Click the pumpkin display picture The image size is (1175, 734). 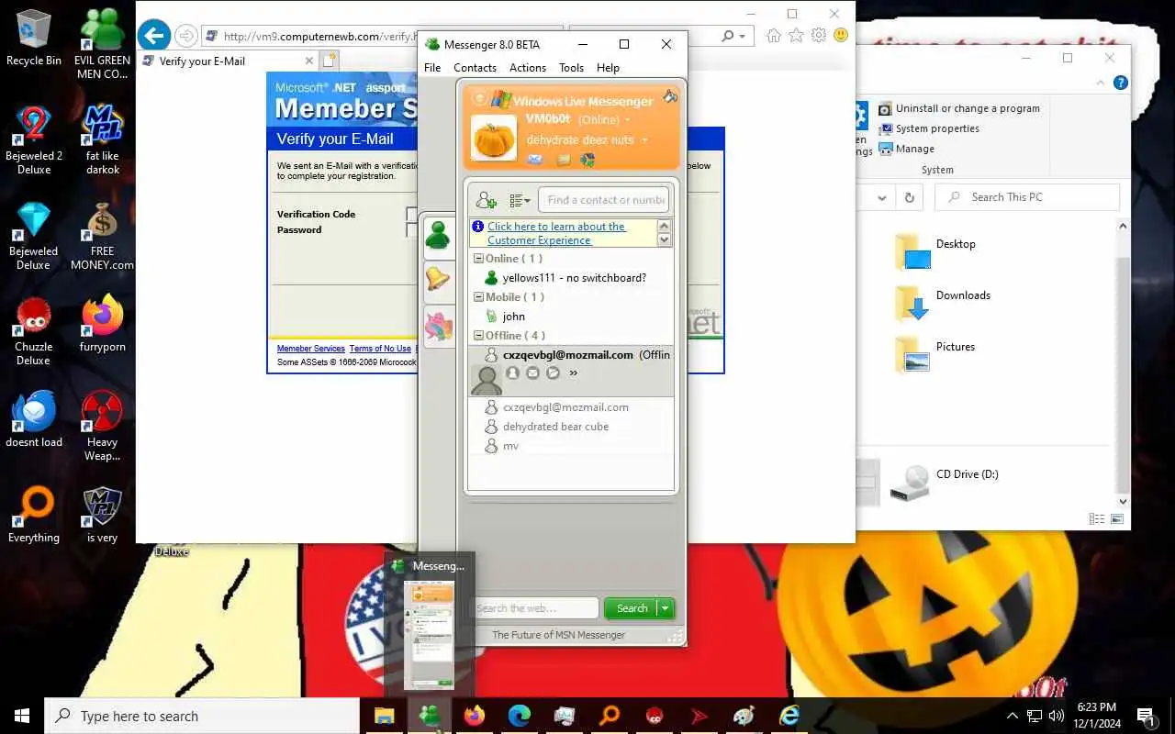pyautogui.click(x=494, y=138)
